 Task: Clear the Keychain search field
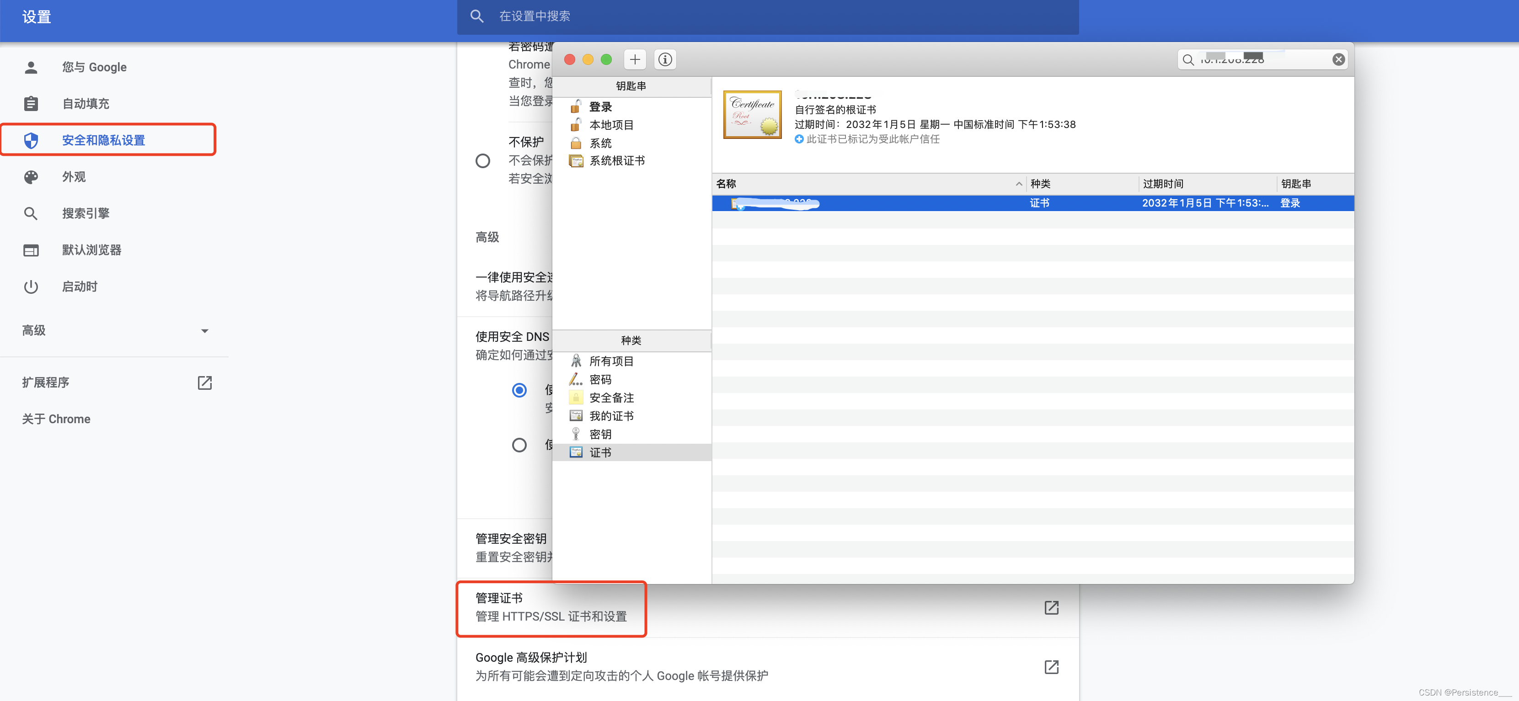click(x=1338, y=59)
